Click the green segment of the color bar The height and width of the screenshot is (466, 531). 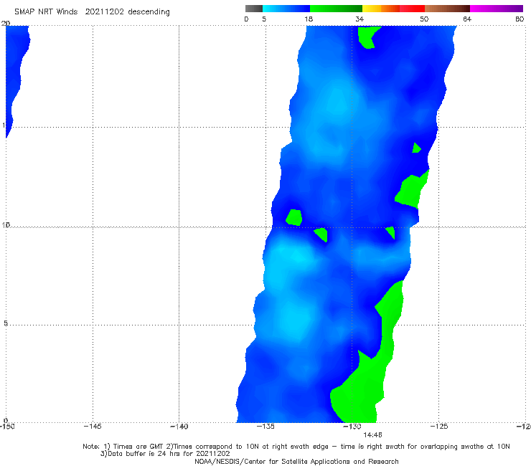pyautogui.click(x=336, y=9)
